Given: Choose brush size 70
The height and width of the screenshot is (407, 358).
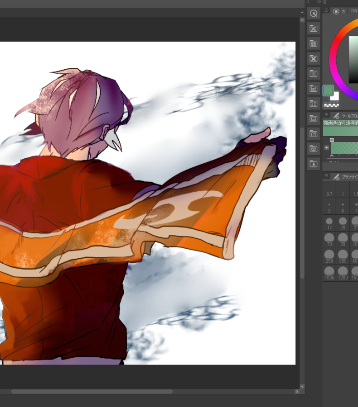Looking at the screenshot, I should coord(329,240).
